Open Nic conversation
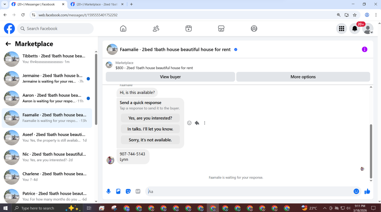 point(47,157)
